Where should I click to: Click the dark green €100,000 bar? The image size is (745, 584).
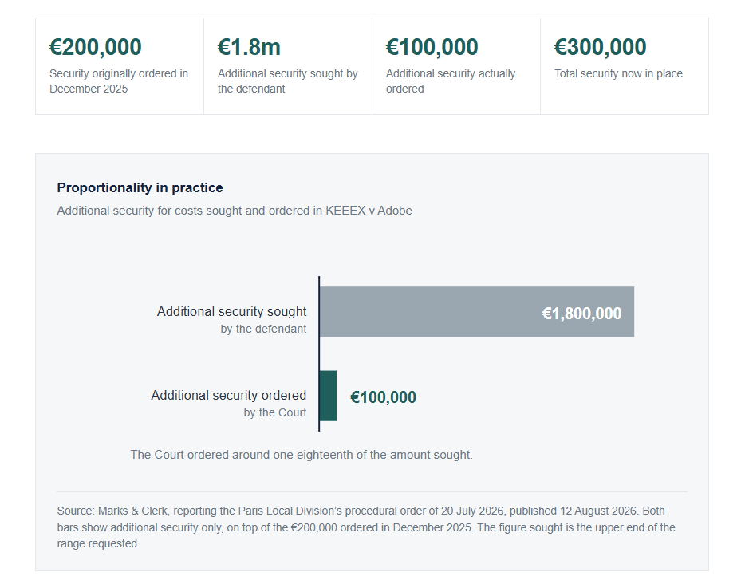(x=329, y=396)
